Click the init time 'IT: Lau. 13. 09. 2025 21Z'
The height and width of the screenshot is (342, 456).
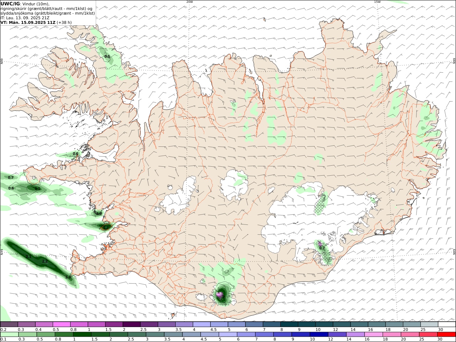[25, 17]
